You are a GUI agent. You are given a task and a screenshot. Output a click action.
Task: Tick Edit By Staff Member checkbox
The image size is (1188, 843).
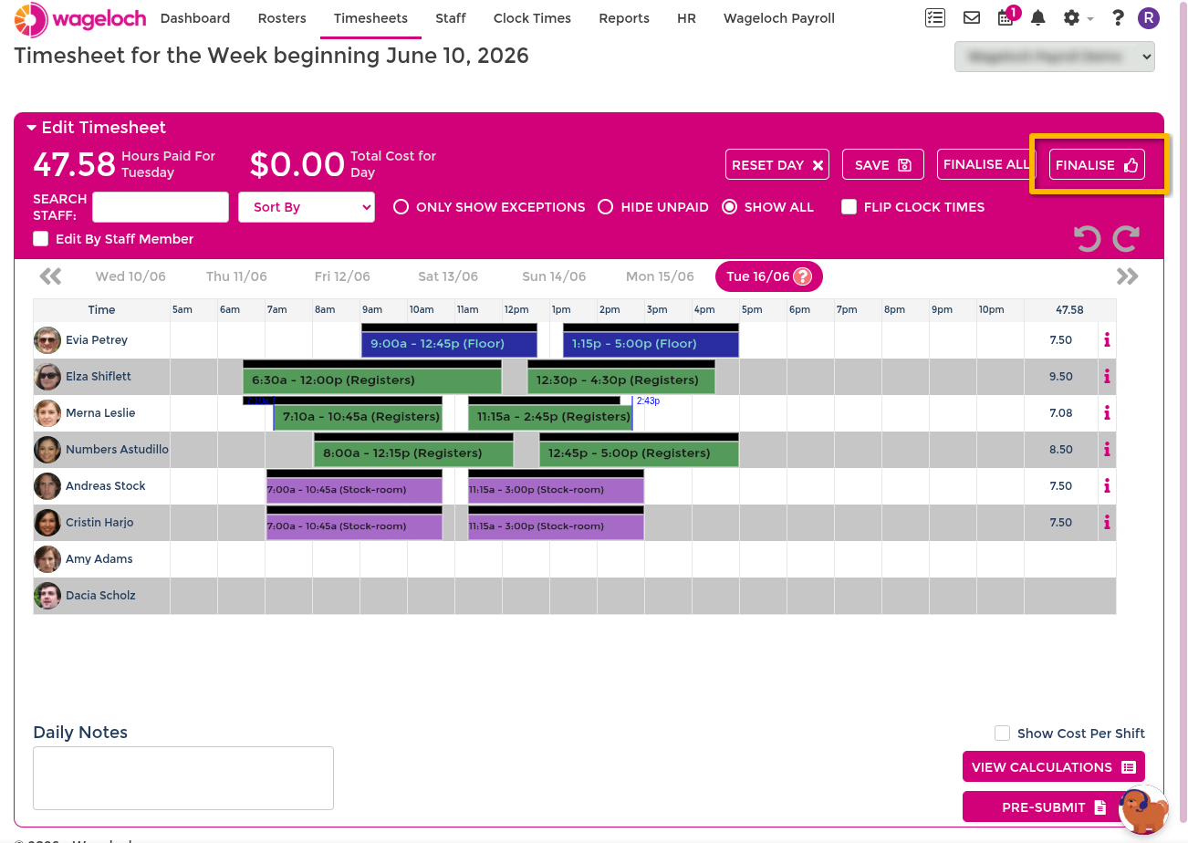pyautogui.click(x=40, y=239)
